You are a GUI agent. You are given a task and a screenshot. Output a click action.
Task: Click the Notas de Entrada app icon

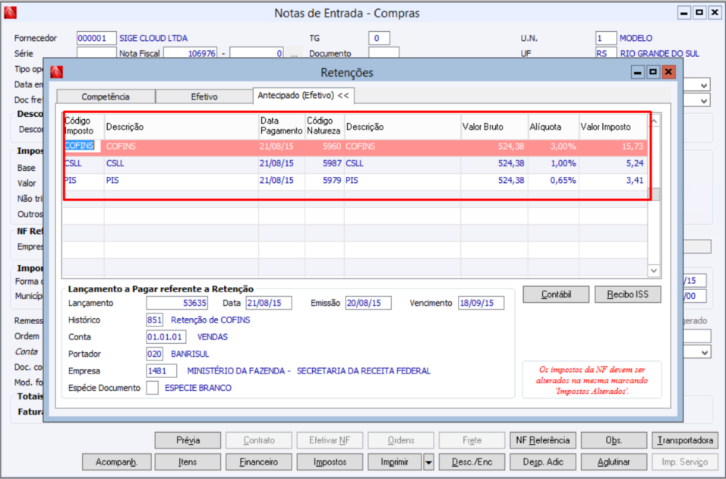[10, 13]
